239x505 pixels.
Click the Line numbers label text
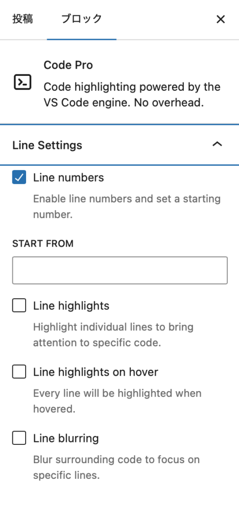[x=68, y=178]
